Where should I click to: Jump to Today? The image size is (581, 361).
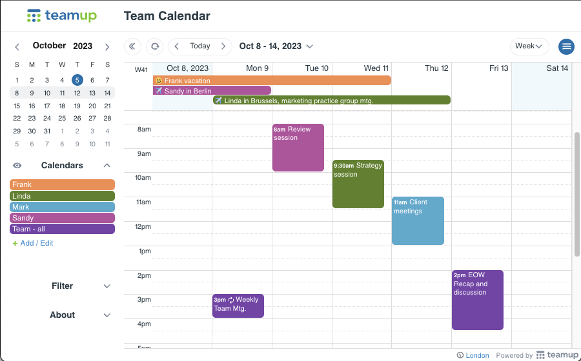click(200, 46)
